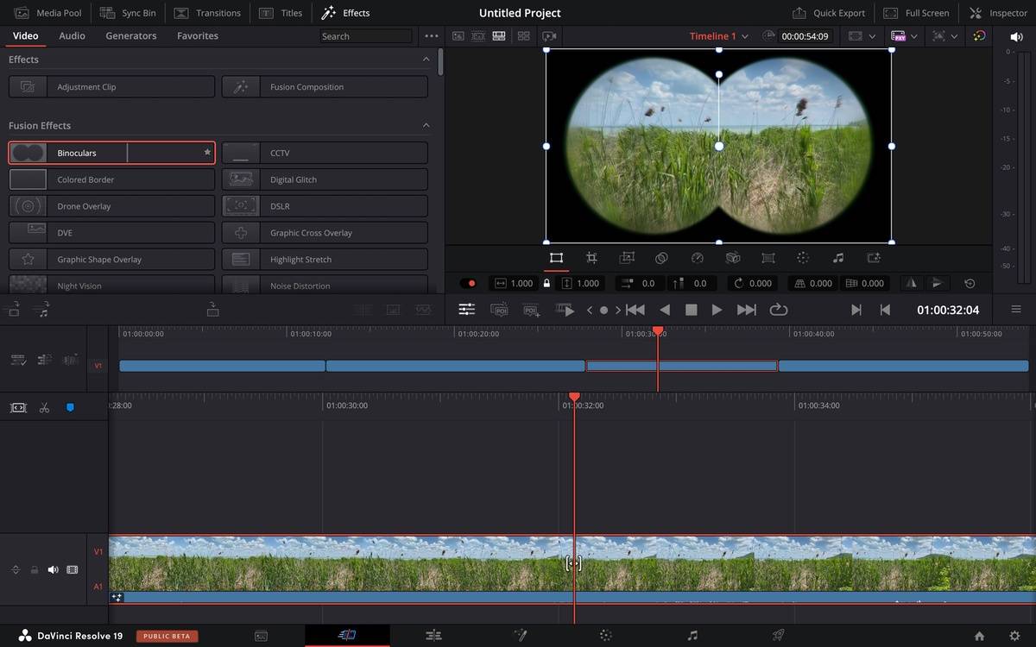Go to Project Manager home icon
1036x647 pixels.
point(979,636)
